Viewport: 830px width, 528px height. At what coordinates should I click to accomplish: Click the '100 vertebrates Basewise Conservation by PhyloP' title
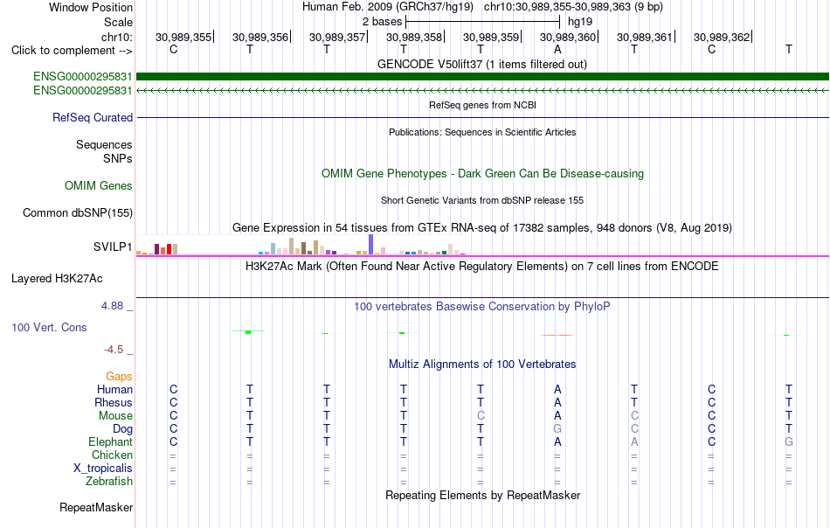481,306
